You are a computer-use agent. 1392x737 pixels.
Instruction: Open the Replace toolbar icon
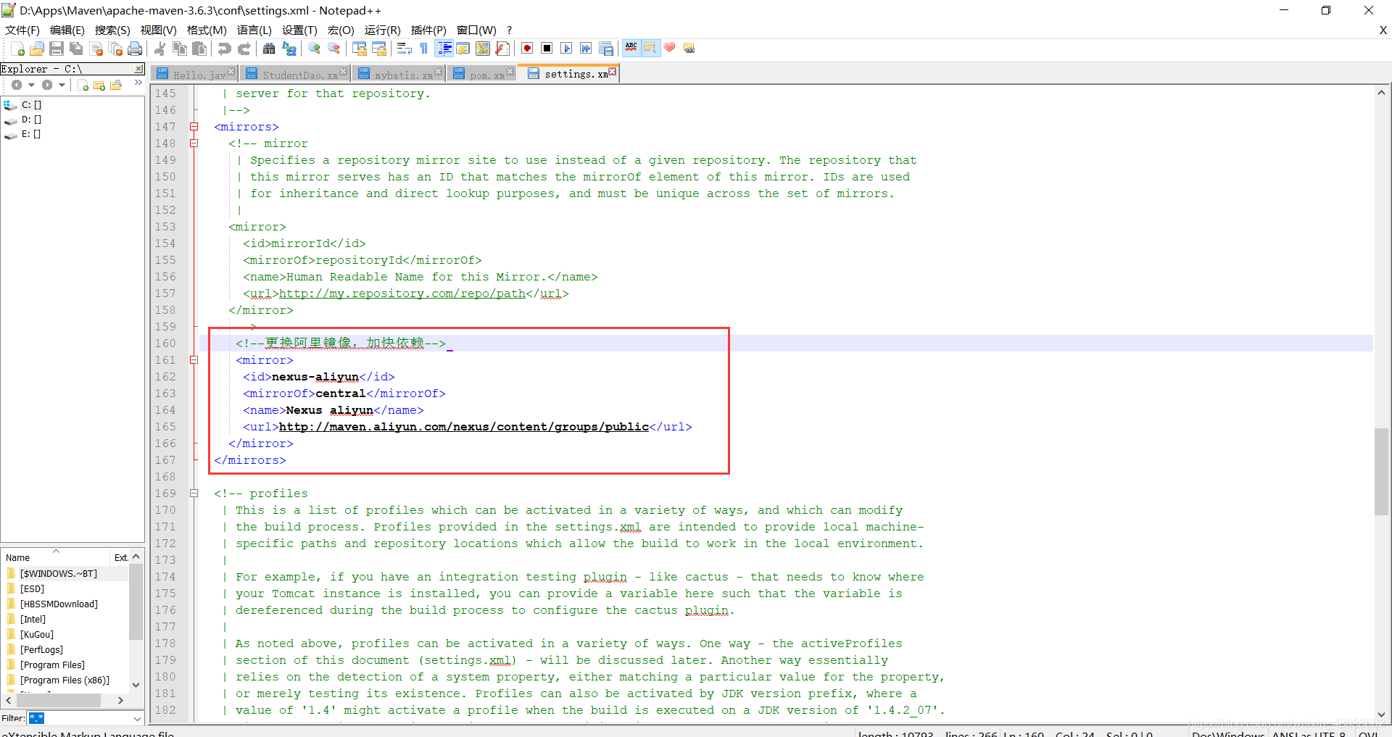click(x=289, y=49)
